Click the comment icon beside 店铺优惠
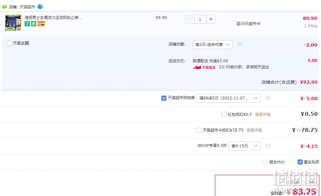Screen dimensions: 321x196 point(240,45)
